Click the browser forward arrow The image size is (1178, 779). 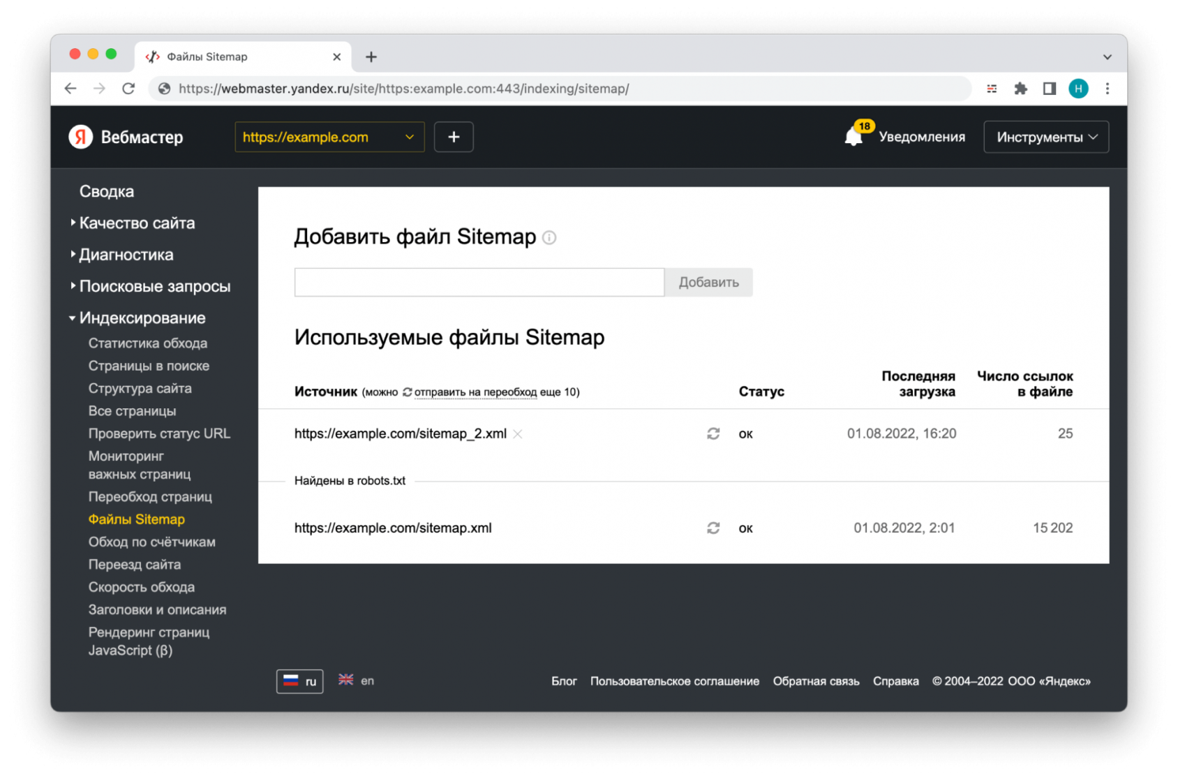(x=100, y=89)
